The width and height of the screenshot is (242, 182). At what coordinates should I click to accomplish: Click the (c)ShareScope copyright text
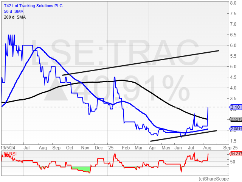coord(214,179)
